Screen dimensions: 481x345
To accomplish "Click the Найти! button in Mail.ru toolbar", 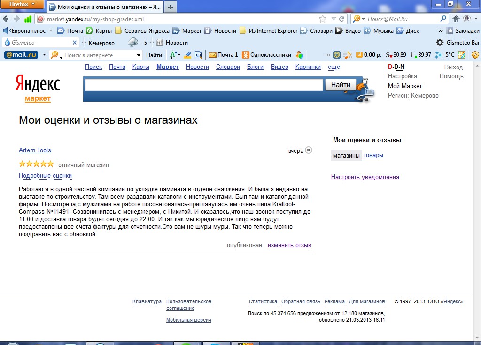I will (x=155, y=55).
